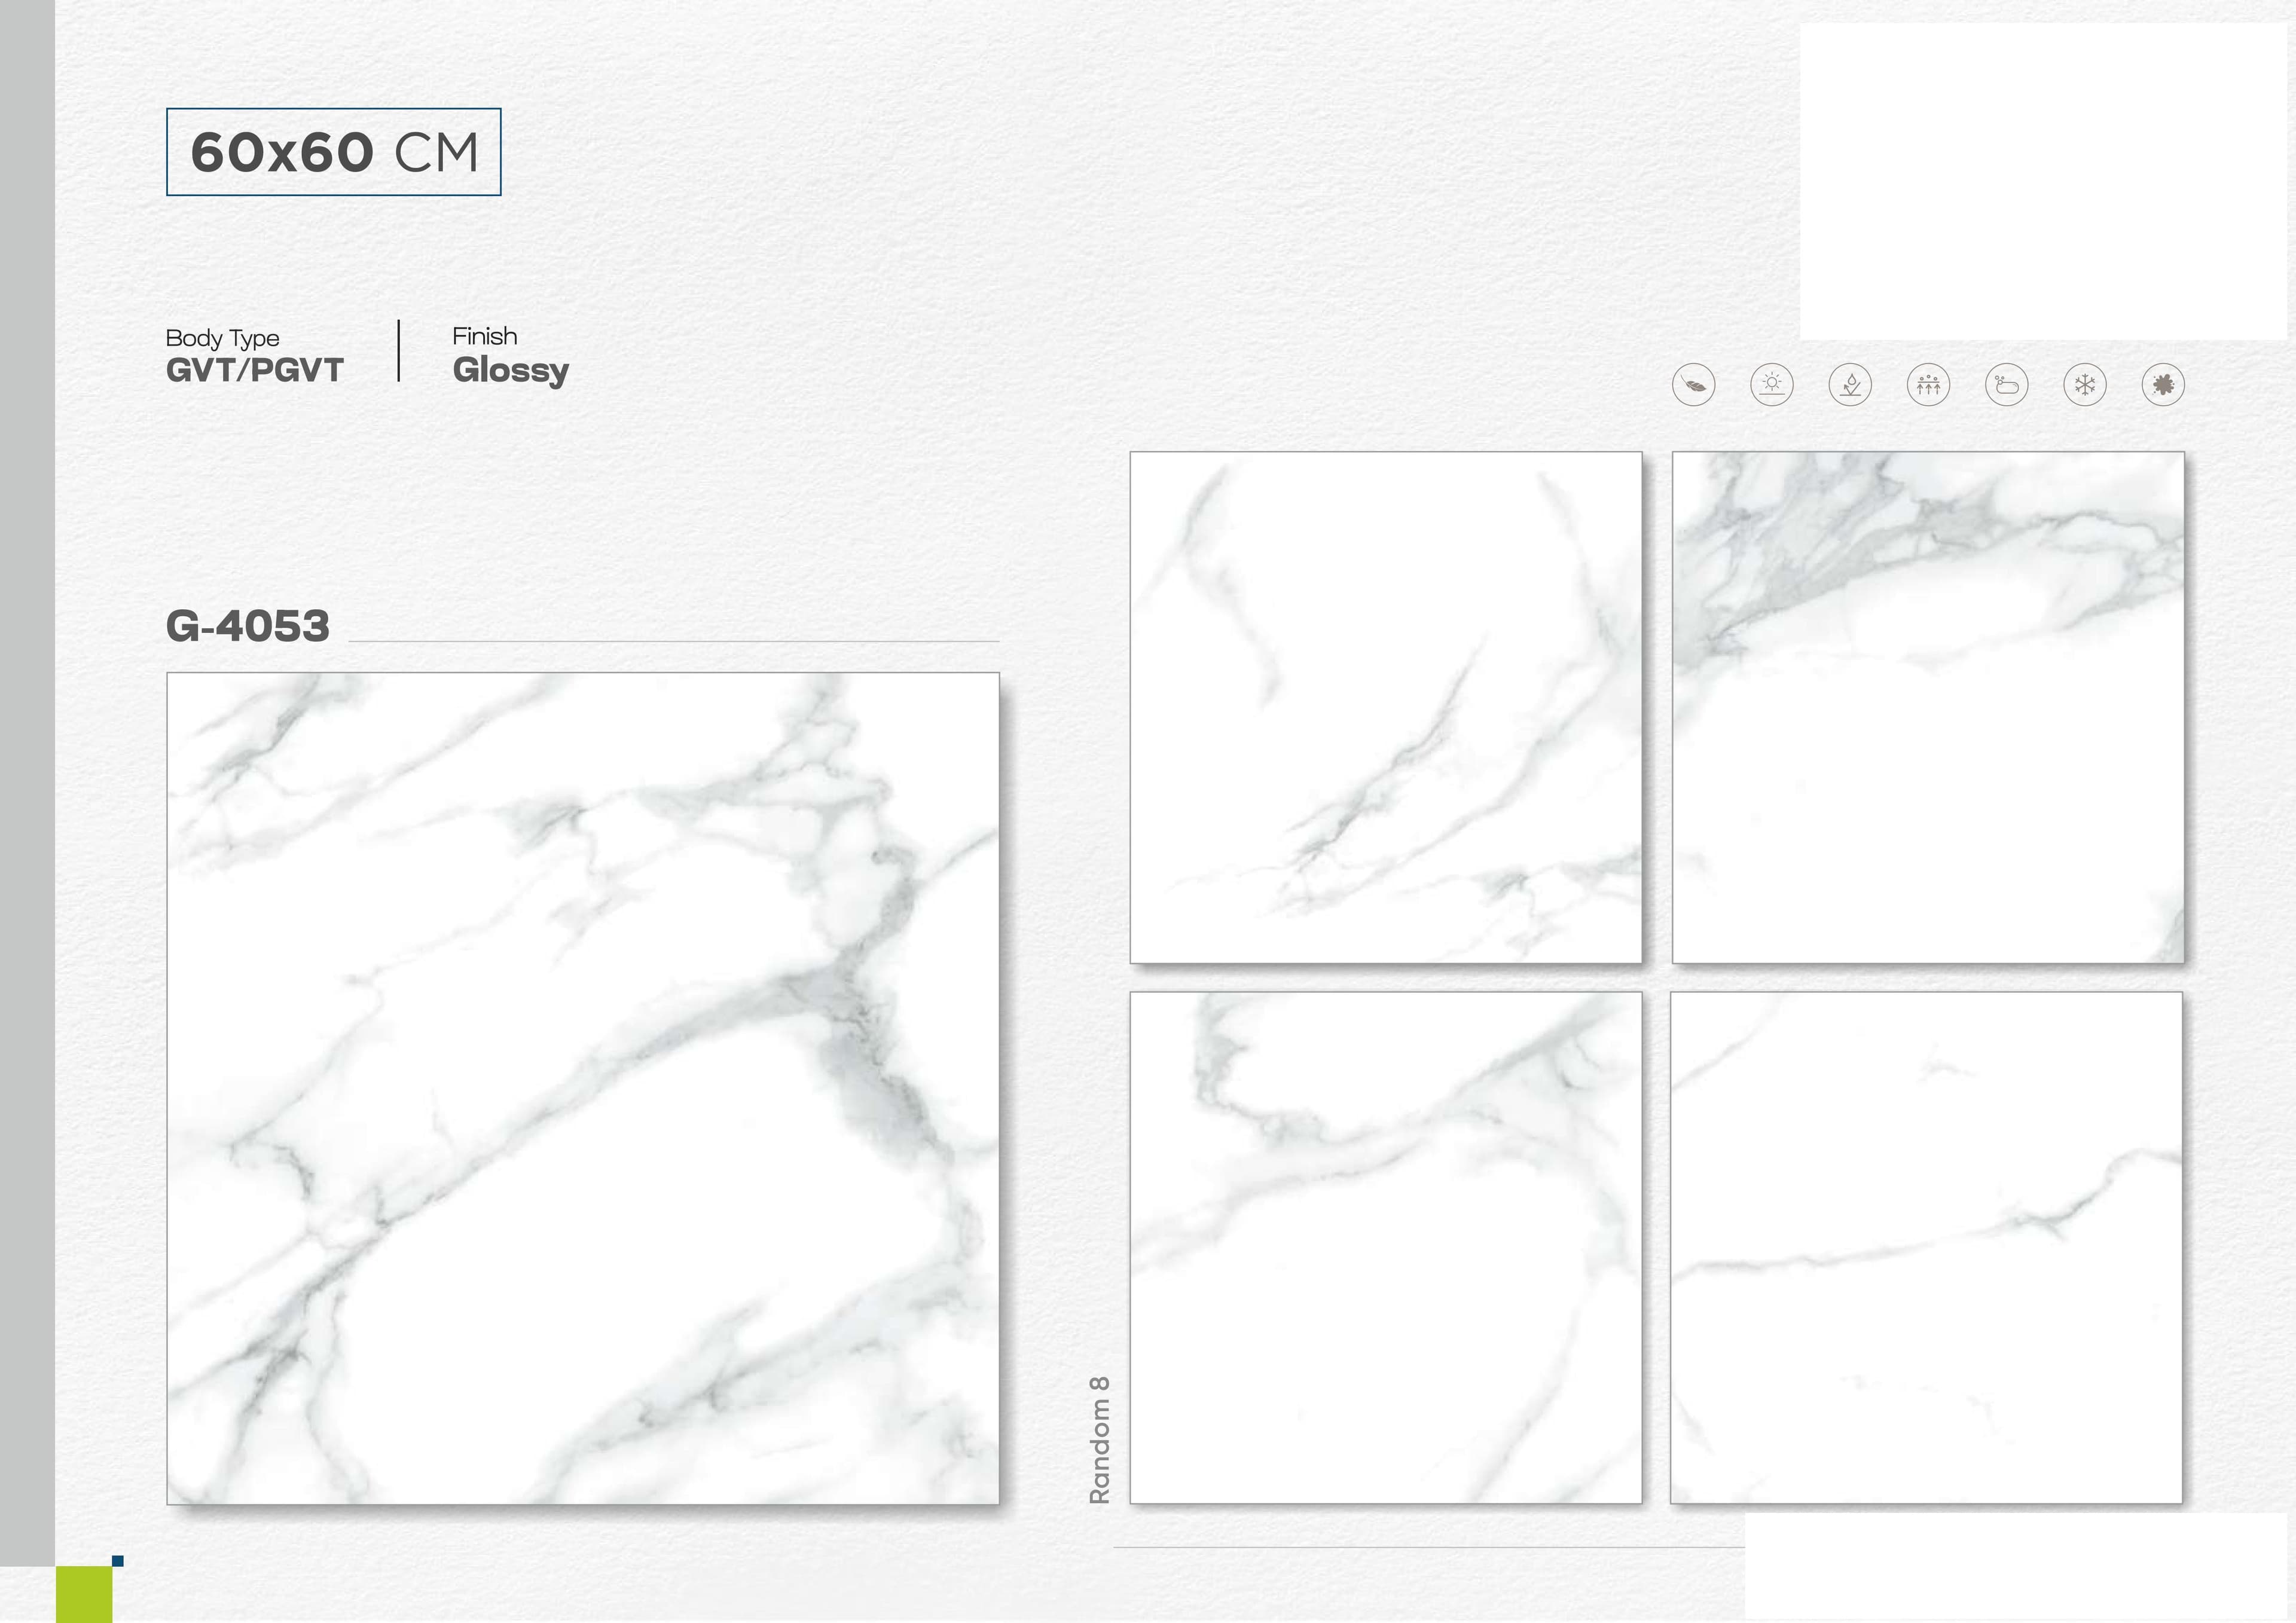Click the stain splat icon

pyautogui.click(x=2163, y=385)
